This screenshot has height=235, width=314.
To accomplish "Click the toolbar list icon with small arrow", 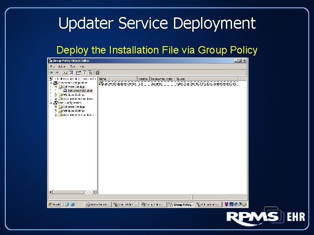I will click(90, 72).
